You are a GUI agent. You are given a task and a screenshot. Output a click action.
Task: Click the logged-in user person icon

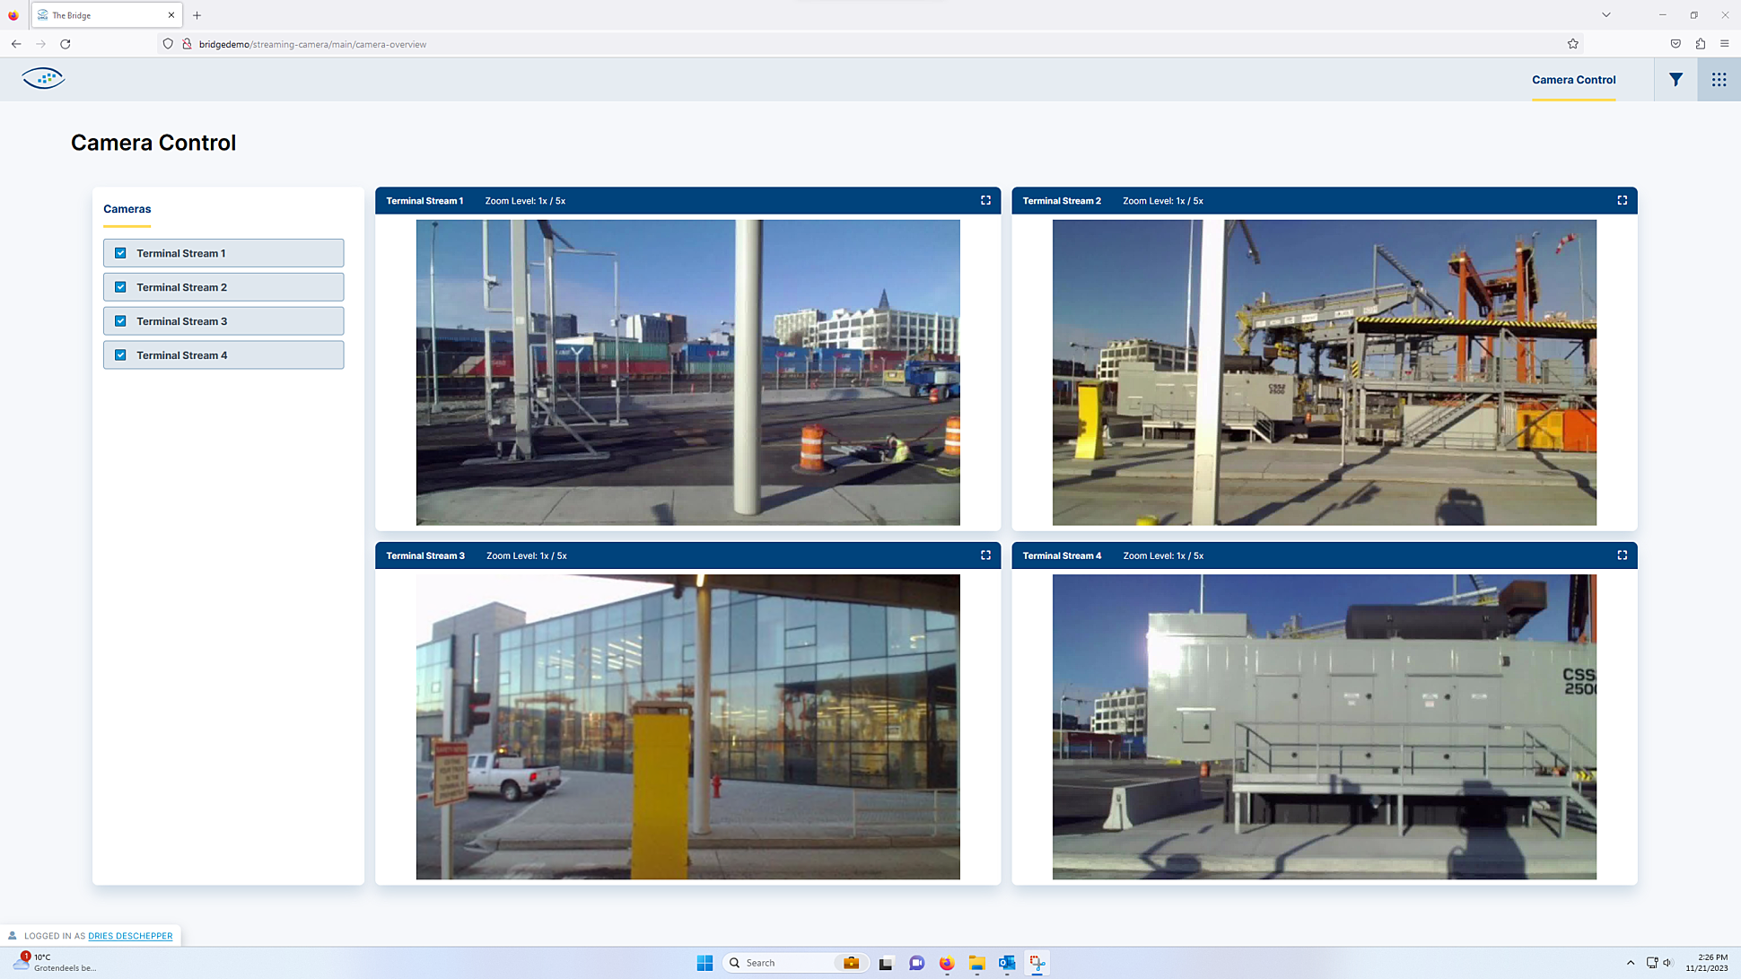(13, 935)
